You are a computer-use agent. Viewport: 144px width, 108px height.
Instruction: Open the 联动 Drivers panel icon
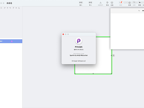[107, 2]
